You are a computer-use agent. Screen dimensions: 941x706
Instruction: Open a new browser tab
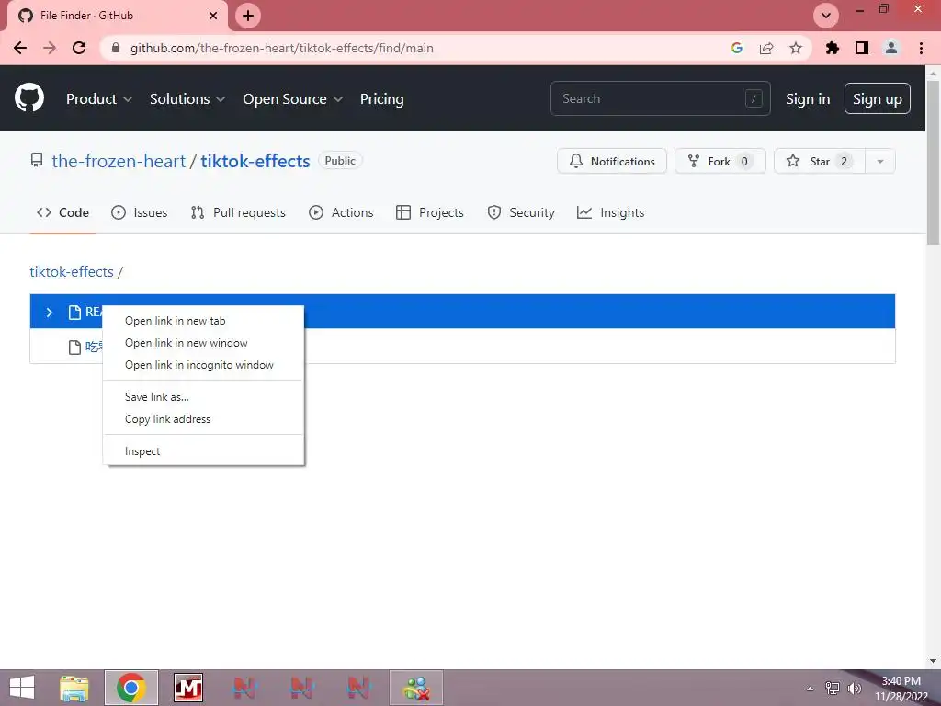pos(248,16)
